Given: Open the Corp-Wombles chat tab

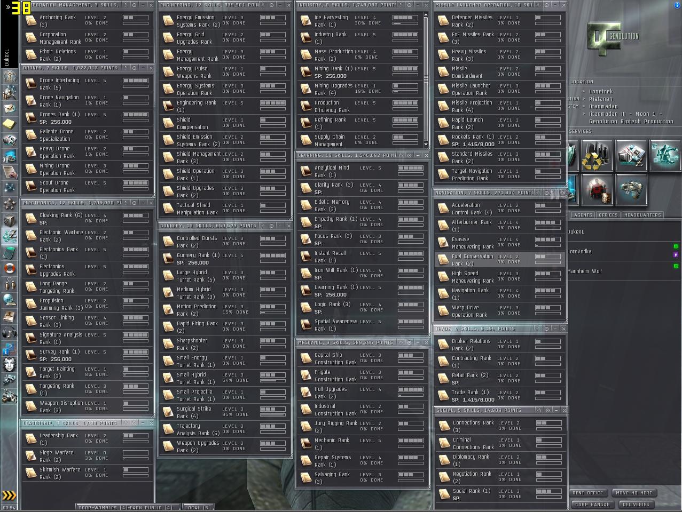Looking at the screenshot, I should 129,507.
